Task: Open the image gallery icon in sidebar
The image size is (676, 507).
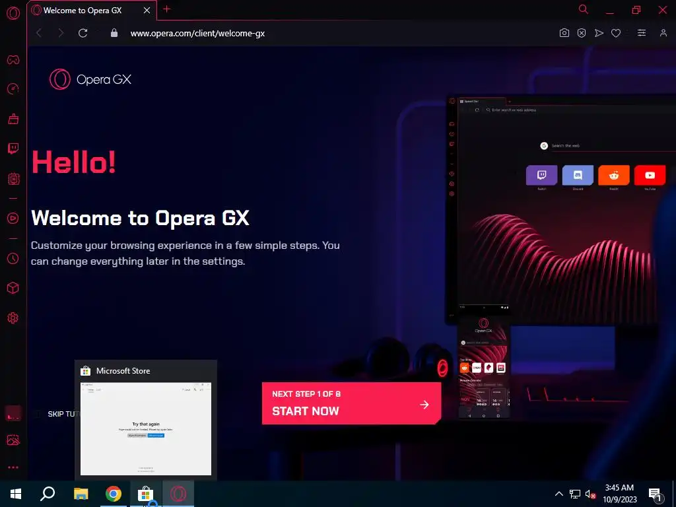Action: 13,440
